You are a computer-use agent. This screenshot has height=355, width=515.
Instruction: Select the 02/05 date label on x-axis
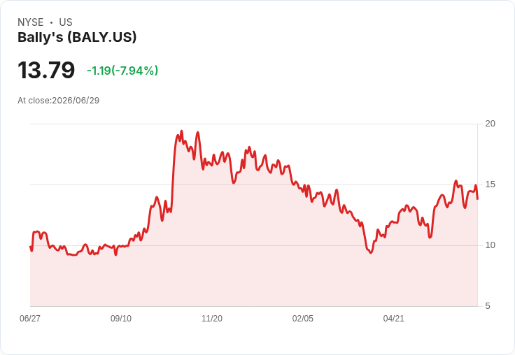click(303, 318)
